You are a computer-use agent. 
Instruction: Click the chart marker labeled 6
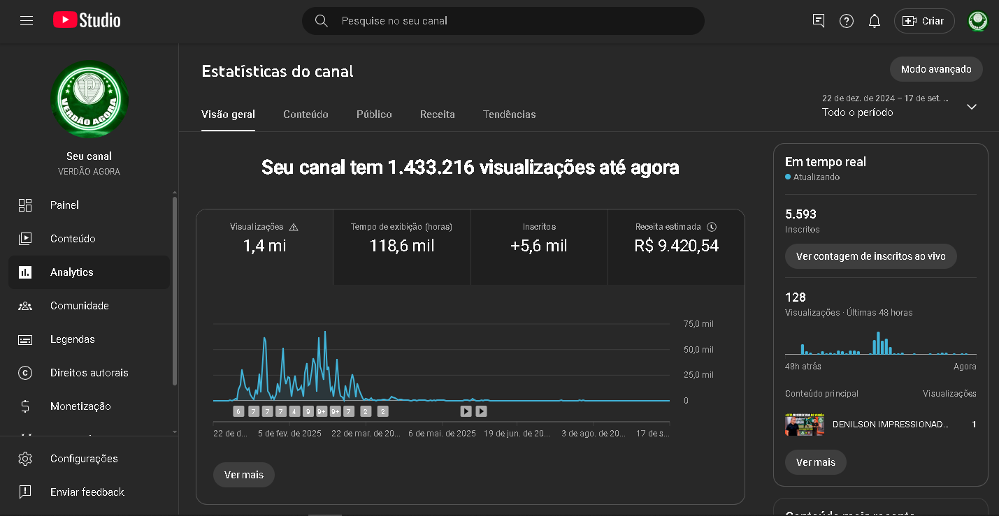click(x=238, y=411)
